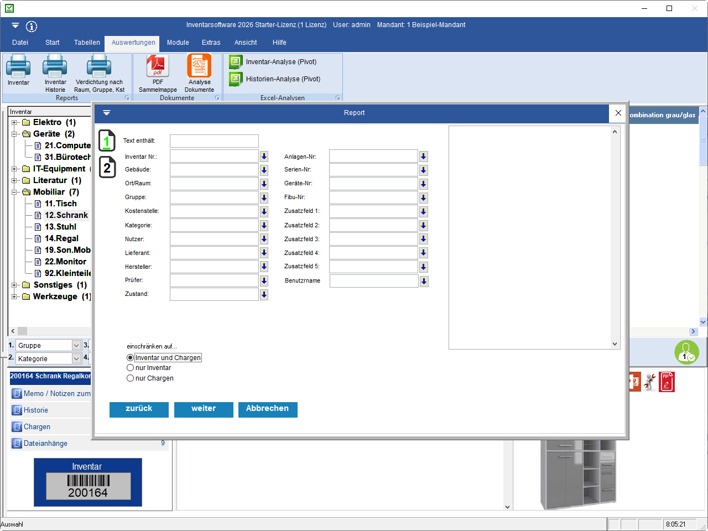Open the Chargen section icon
The height and width of the screenshot is (531, 708).
[x=17, y=427]
